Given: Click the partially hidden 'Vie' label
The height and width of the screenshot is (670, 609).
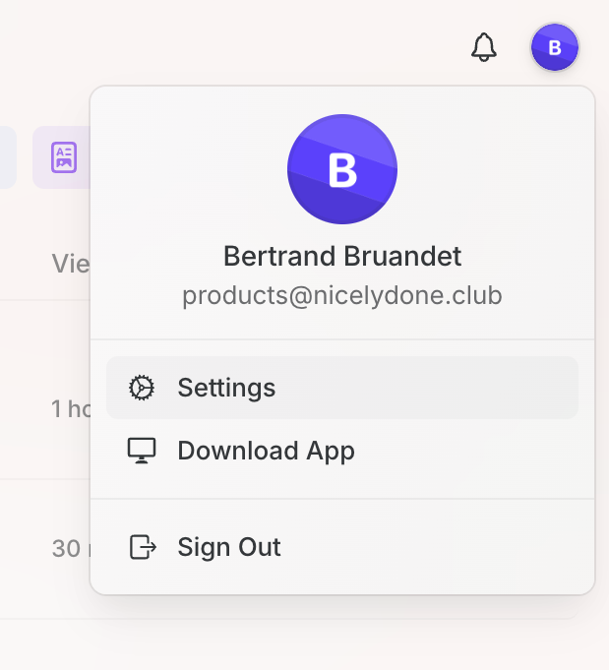Looking at the screenshot, I should click(71, 264).
